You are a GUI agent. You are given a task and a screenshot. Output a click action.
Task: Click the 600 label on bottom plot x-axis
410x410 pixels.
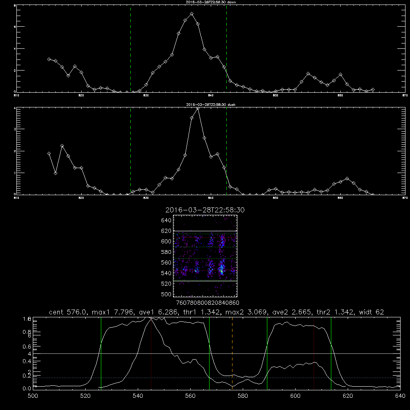point(295,396)
